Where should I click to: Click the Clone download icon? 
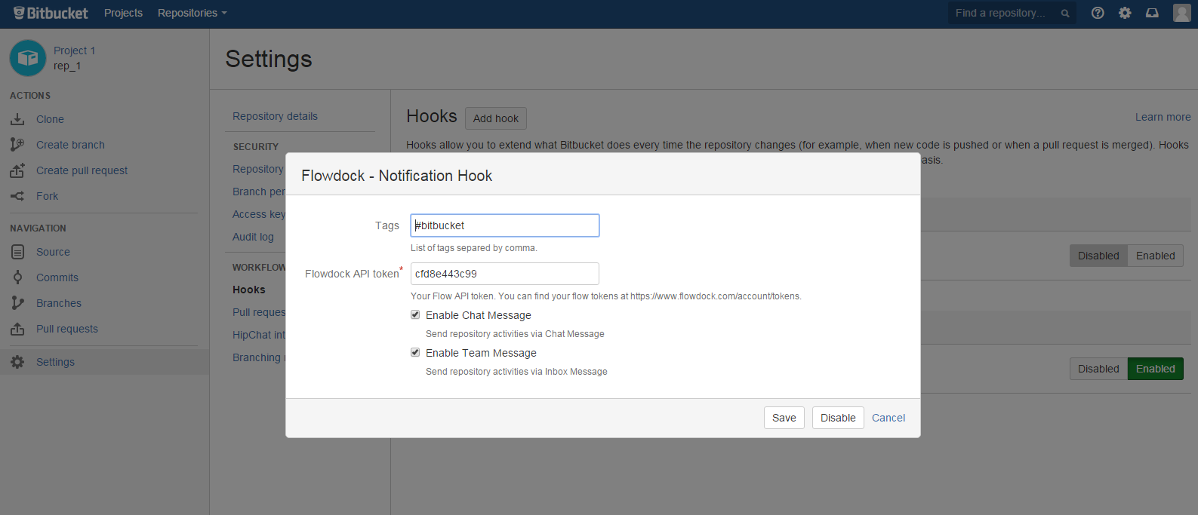pyautogui.click(x=17, y=119)
